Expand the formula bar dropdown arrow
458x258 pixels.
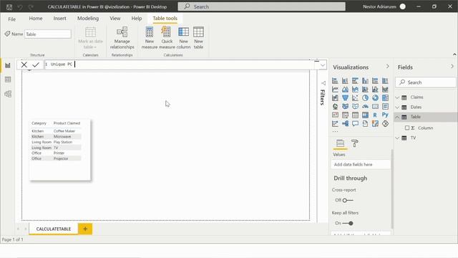tap(323, 65)
